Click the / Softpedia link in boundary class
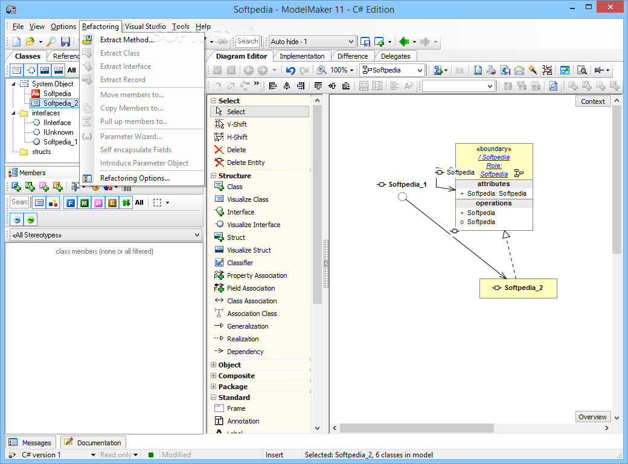The width and height of the screenshot is (628, 464). click(494, 157)
